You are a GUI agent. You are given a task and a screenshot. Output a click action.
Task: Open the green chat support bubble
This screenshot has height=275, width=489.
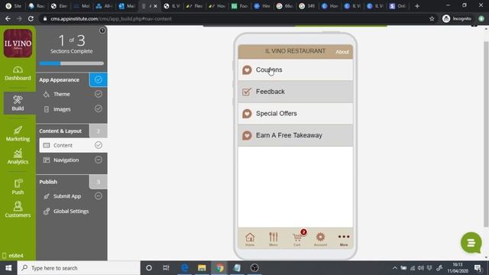pyautogui.click(x=471, y=243)
